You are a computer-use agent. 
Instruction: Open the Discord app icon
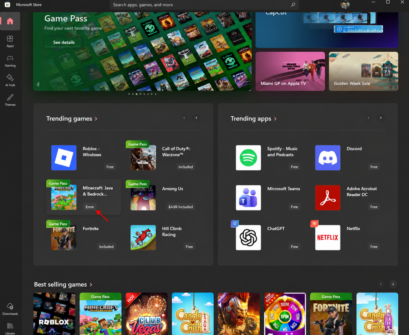(x=328, y=158)
